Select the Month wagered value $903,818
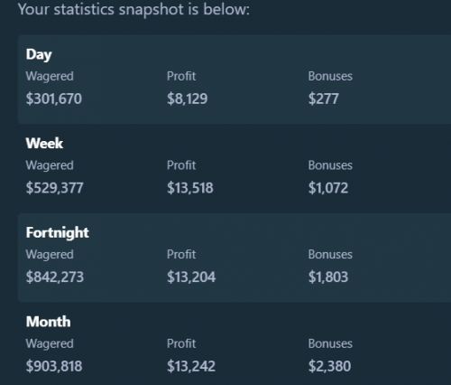Viewport: 451px width, 385px height. (54, 366)
